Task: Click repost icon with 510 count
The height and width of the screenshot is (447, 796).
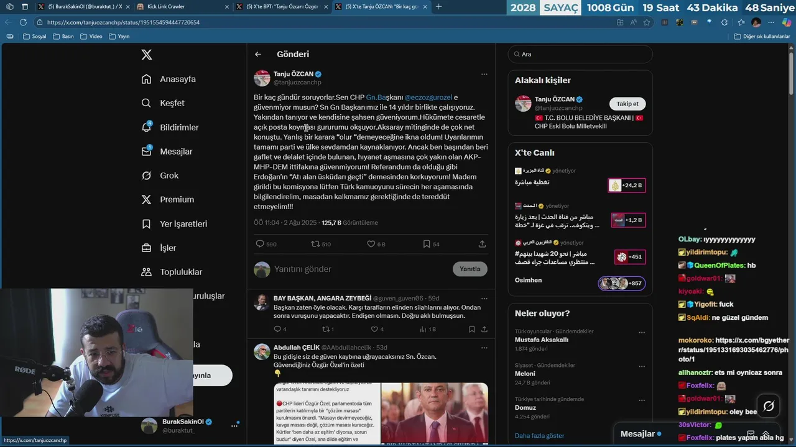Action: (x=315, y=244)
